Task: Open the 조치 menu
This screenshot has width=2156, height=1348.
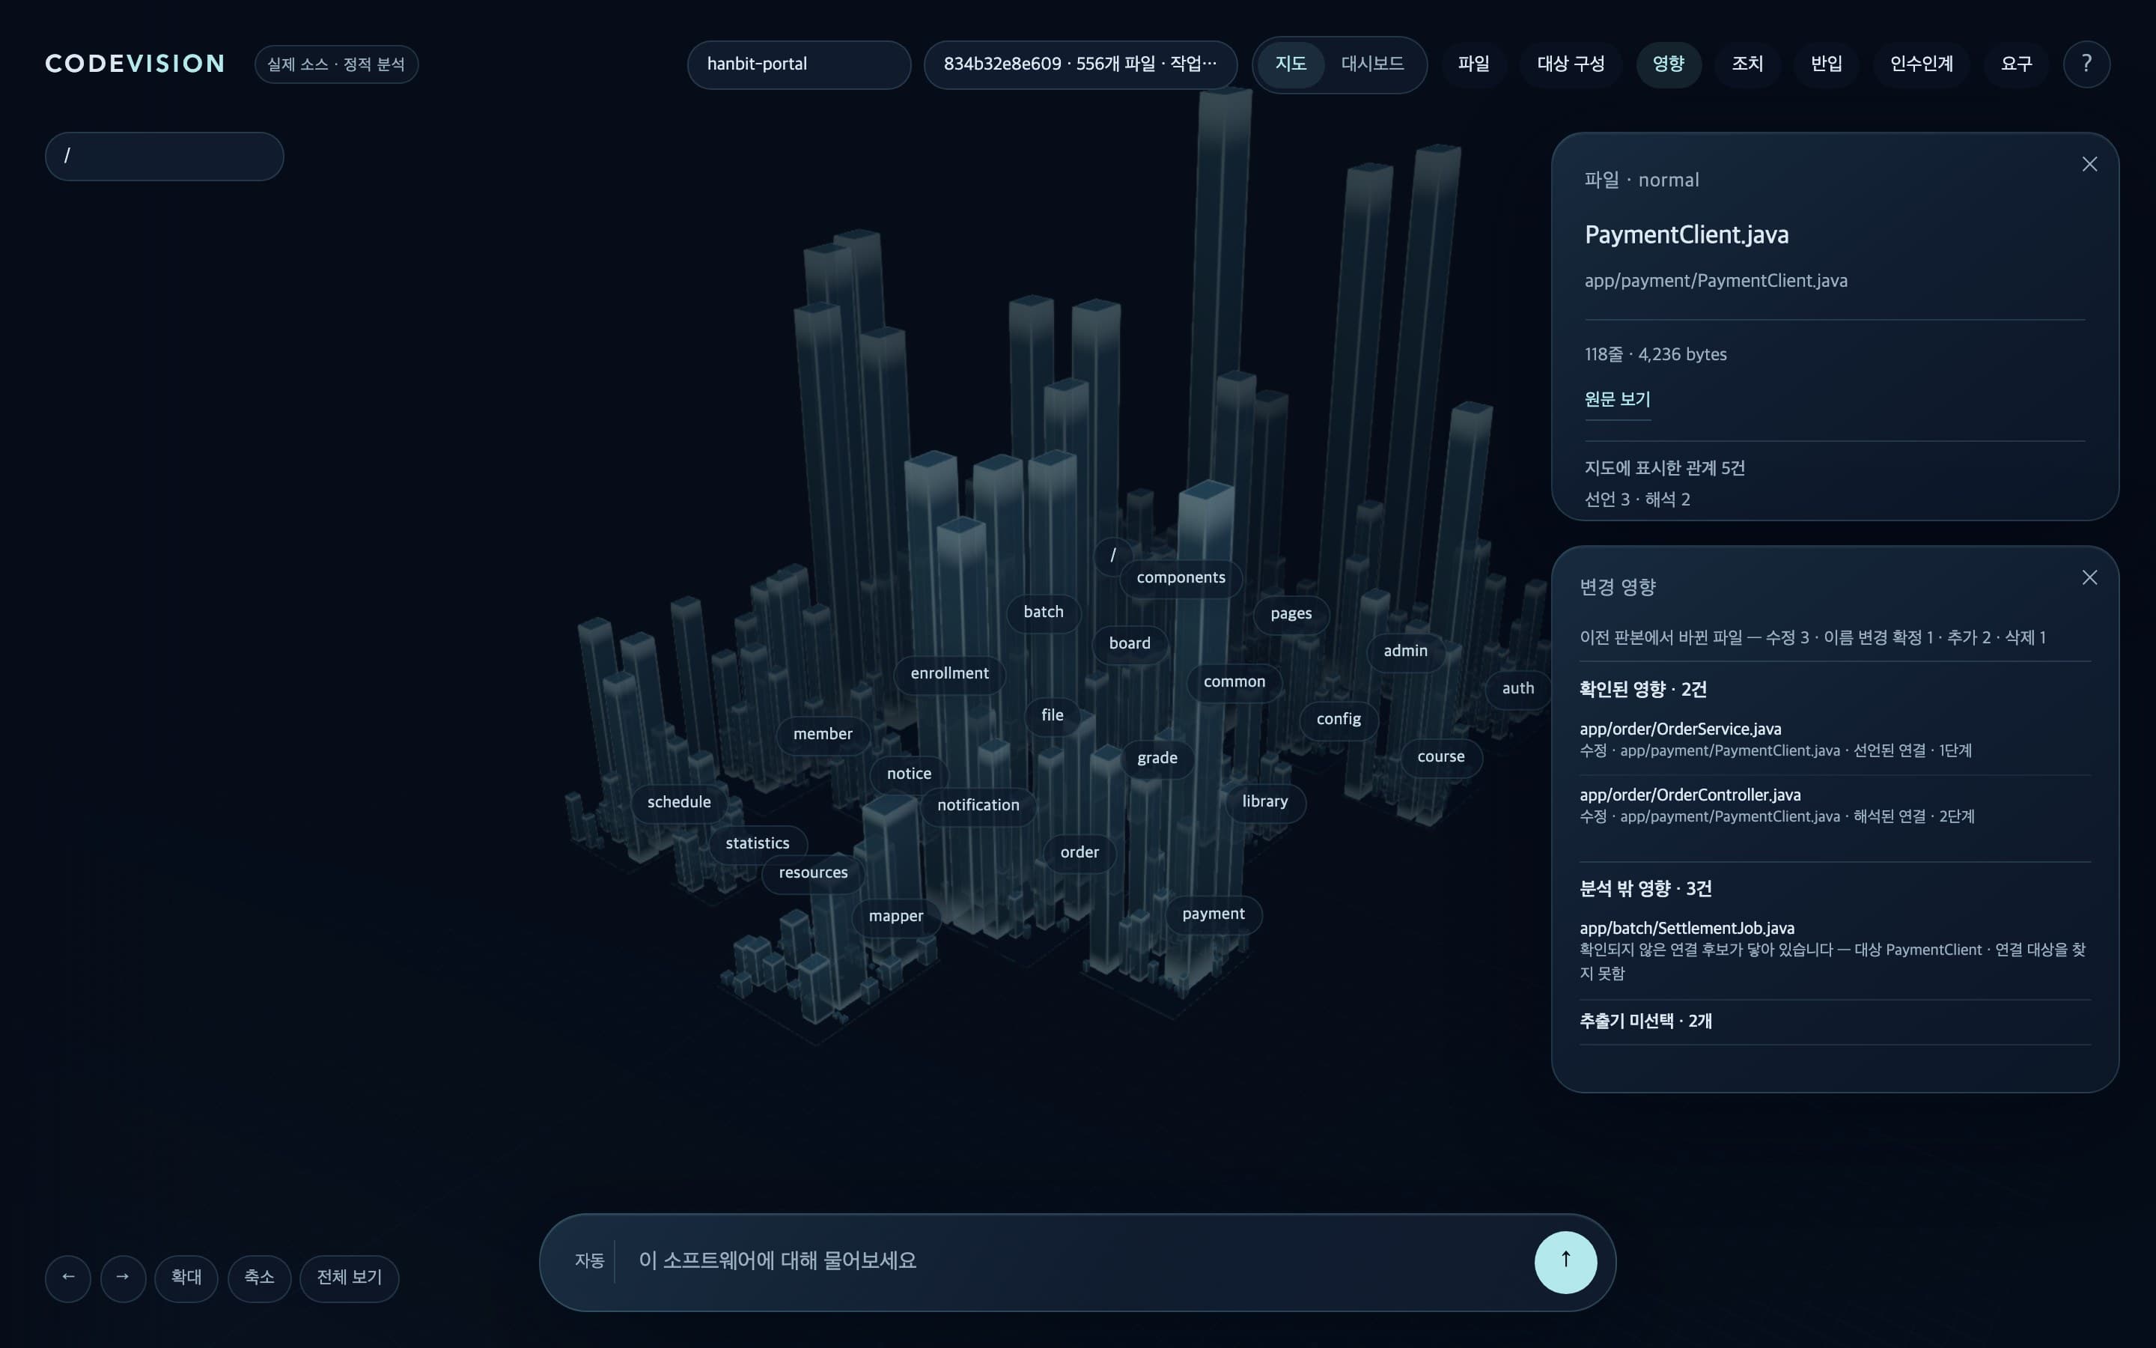Action: click(x=1747, y=64)
